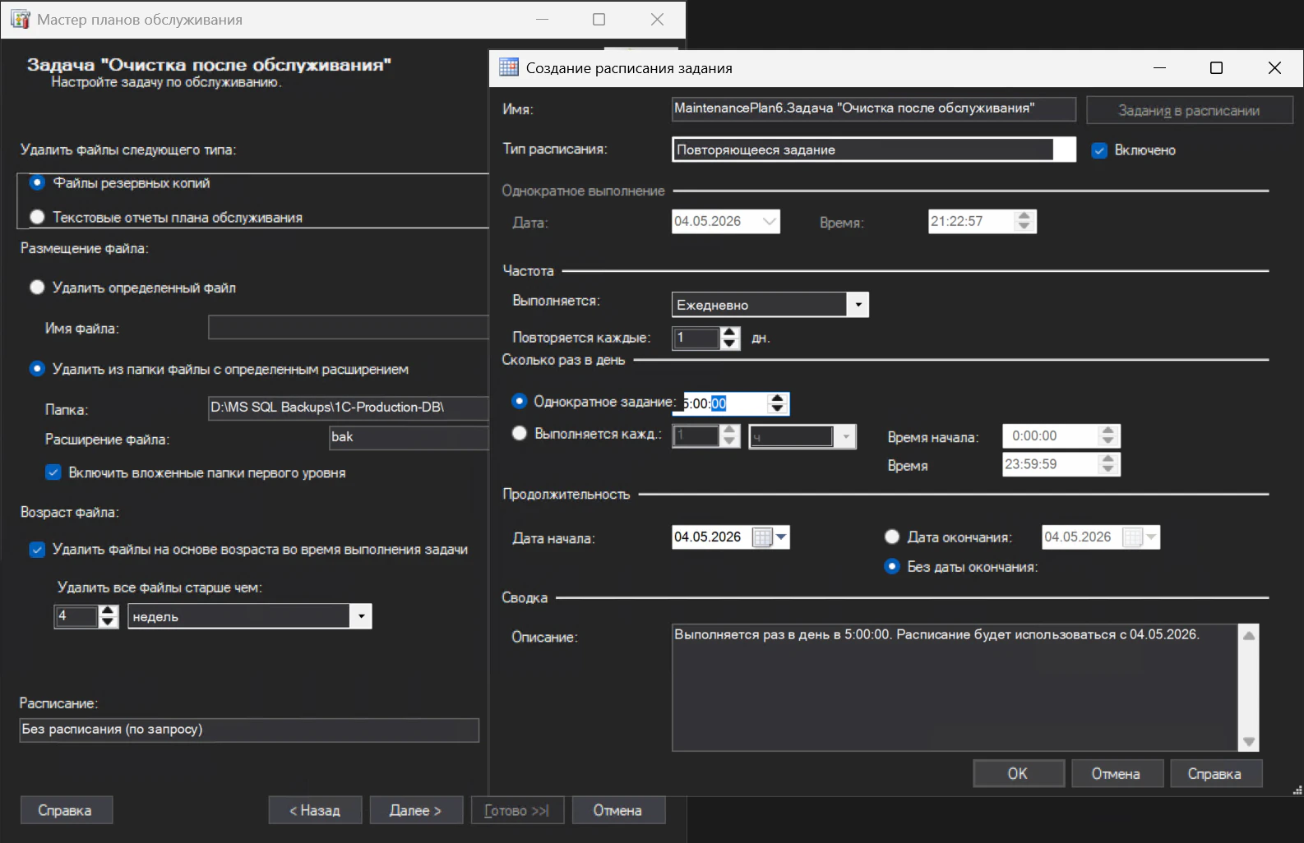Select 'Дата окончания' radio button
The image size is (1304, 843).
[x=892, y=537]
